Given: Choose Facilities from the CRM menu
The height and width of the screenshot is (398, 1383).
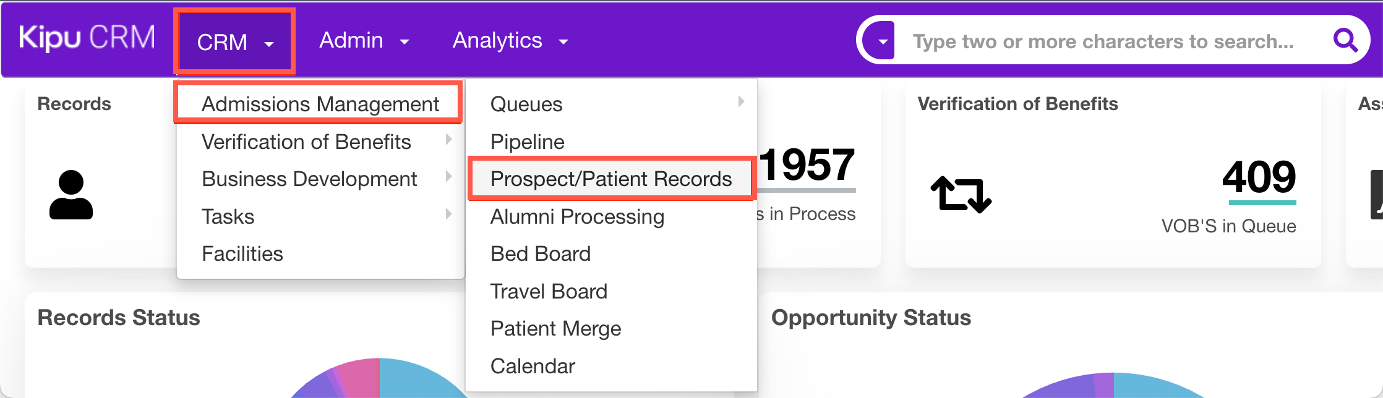Looking at the screenshot, I should 242,253.
